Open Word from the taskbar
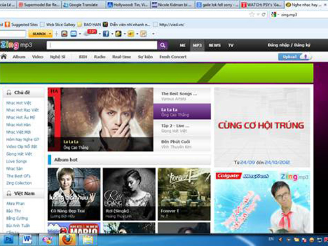Screen dimensions: 328x246 click(x=27, y=239)
